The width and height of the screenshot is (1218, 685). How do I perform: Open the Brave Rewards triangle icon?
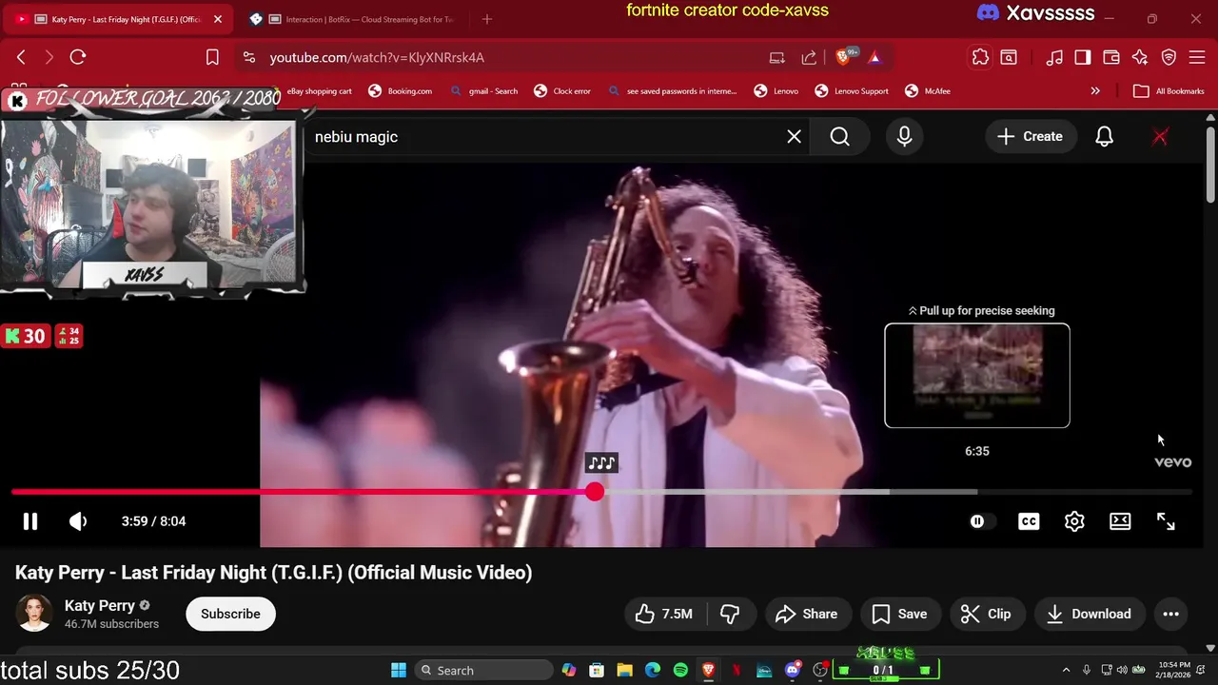[x=874, y=57]
